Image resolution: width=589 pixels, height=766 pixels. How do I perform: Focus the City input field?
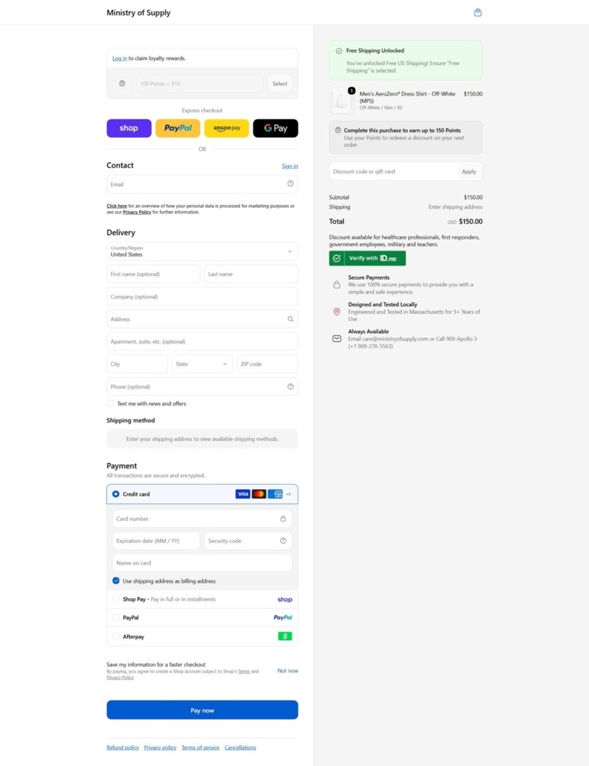tap(137, 364)
